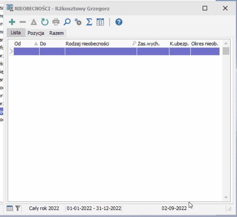Image resolution: width=237 pixels, height=217 pixels.
Task: Click the Rodzaj nieobecności column header
Action: coord(87,44)
